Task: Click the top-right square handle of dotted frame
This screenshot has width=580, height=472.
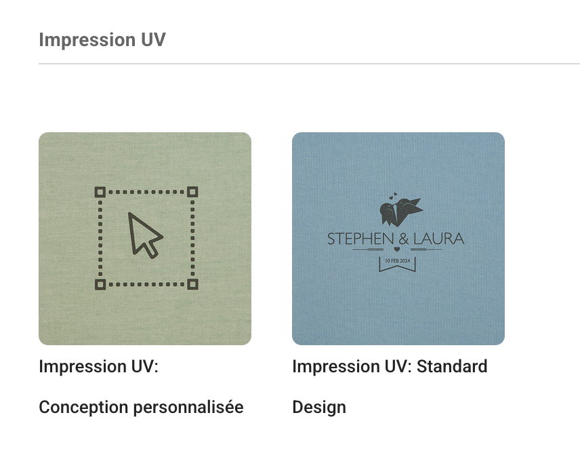Action: [192, 192]
